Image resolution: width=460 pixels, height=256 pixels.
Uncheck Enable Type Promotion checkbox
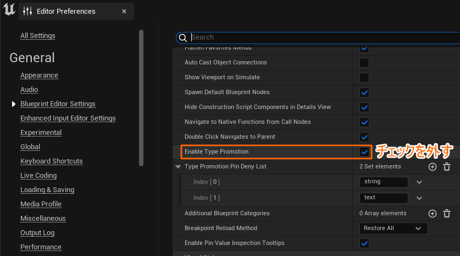[364, 151]
